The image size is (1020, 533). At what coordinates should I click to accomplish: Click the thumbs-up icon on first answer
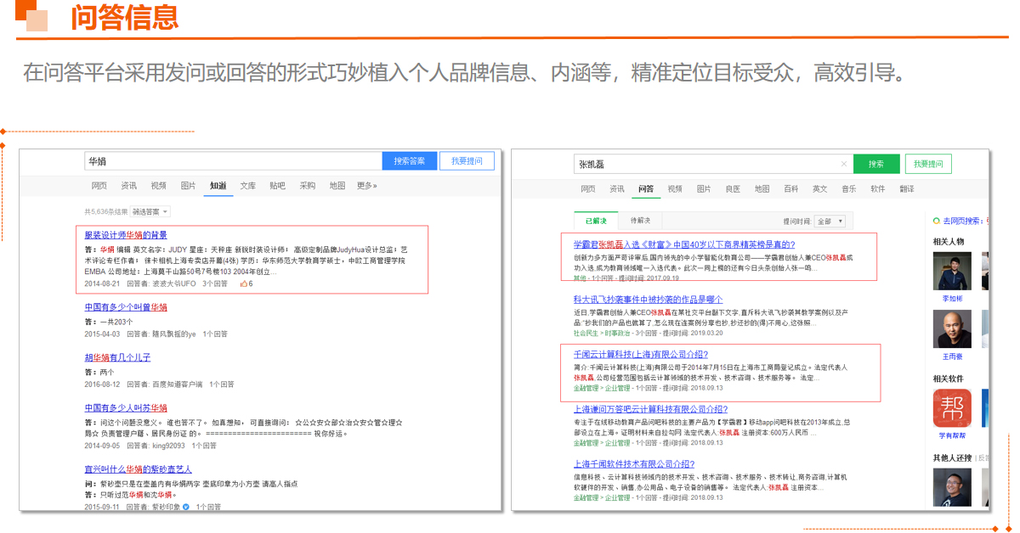click(243, 283)
